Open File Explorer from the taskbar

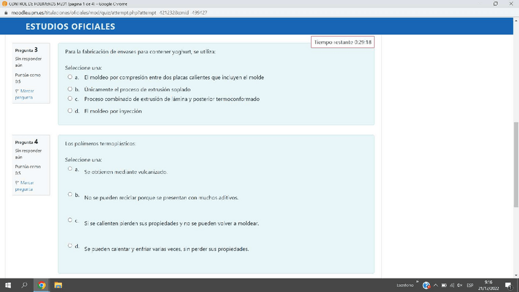tap(58, 285)
